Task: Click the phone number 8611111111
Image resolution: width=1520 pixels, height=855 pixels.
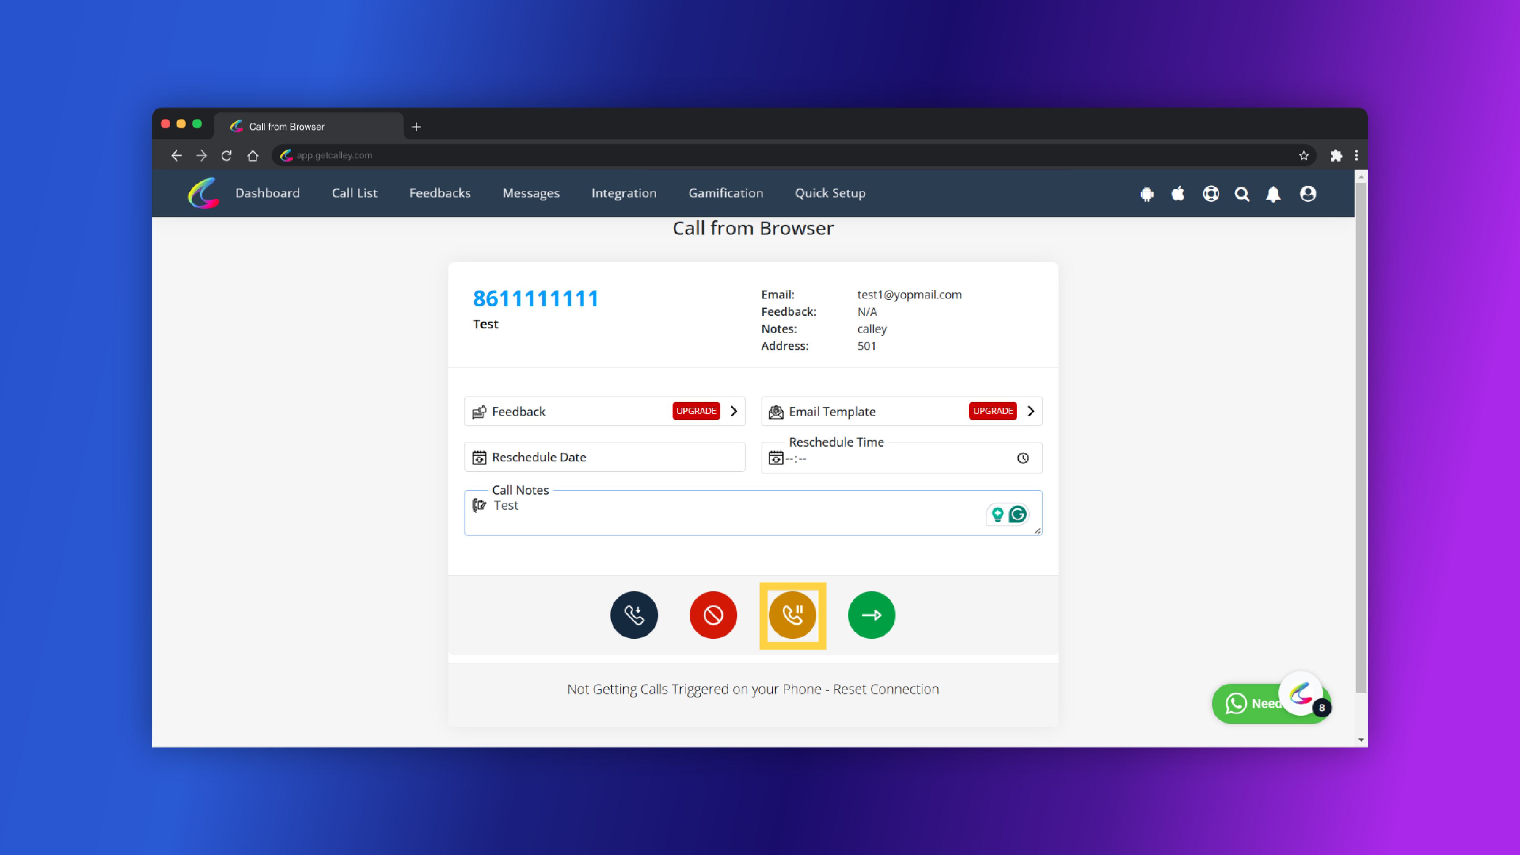Action: pos(535,298)
